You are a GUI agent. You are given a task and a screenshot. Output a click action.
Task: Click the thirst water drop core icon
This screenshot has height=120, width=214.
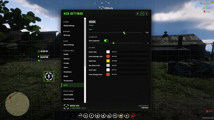click(103, 116)
